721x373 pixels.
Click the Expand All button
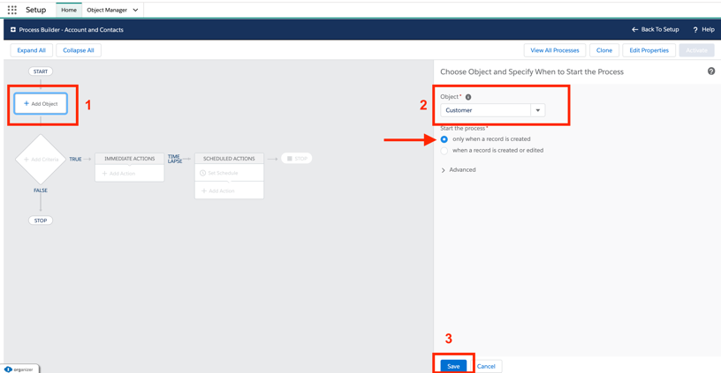(x=32, y=50)
